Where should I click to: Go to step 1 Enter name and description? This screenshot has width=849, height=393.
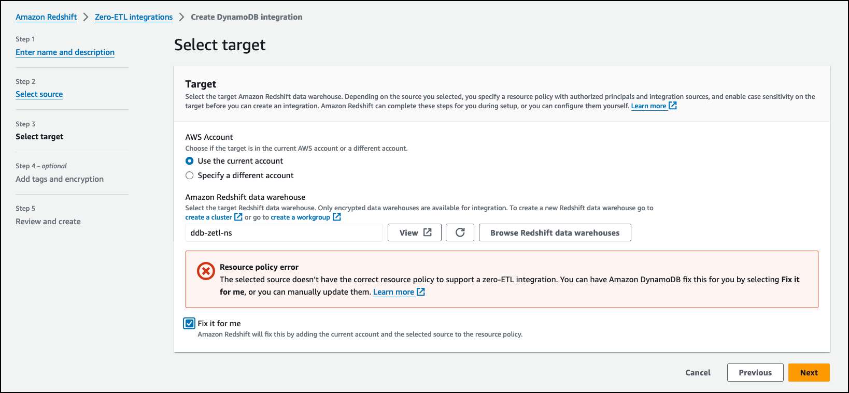[x=65, y=52]
